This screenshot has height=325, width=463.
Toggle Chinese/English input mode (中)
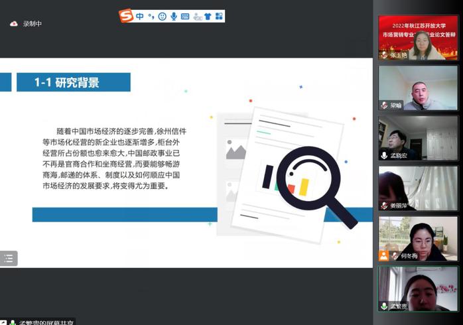pyautogui.click(x=140, y=16)
